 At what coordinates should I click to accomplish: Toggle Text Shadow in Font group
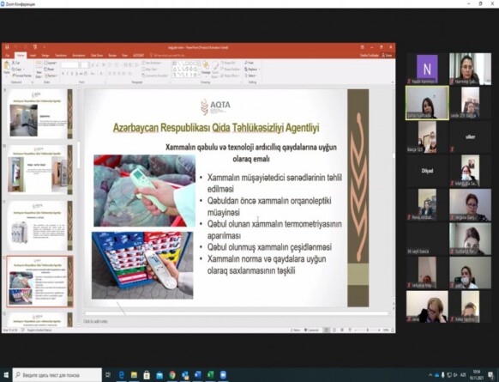click(76, 74)
